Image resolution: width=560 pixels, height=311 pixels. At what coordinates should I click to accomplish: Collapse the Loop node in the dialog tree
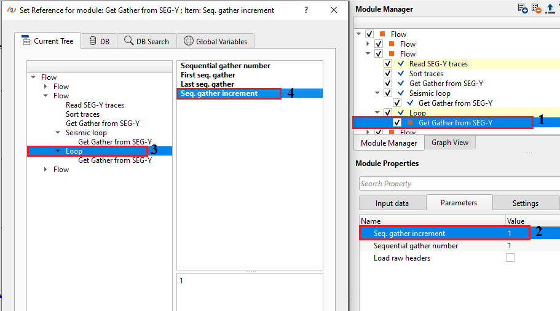pos(58,151)
